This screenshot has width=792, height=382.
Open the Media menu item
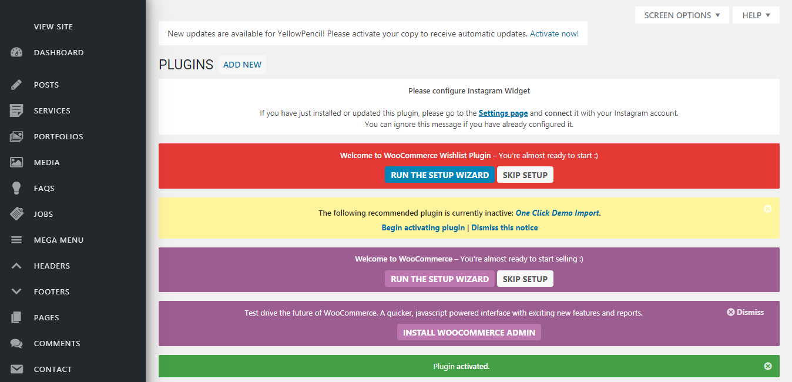47,162
